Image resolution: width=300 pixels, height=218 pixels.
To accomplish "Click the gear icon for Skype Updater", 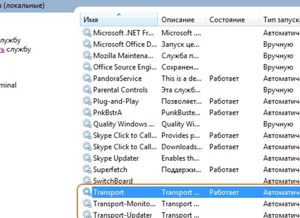I will pos(87,158).
